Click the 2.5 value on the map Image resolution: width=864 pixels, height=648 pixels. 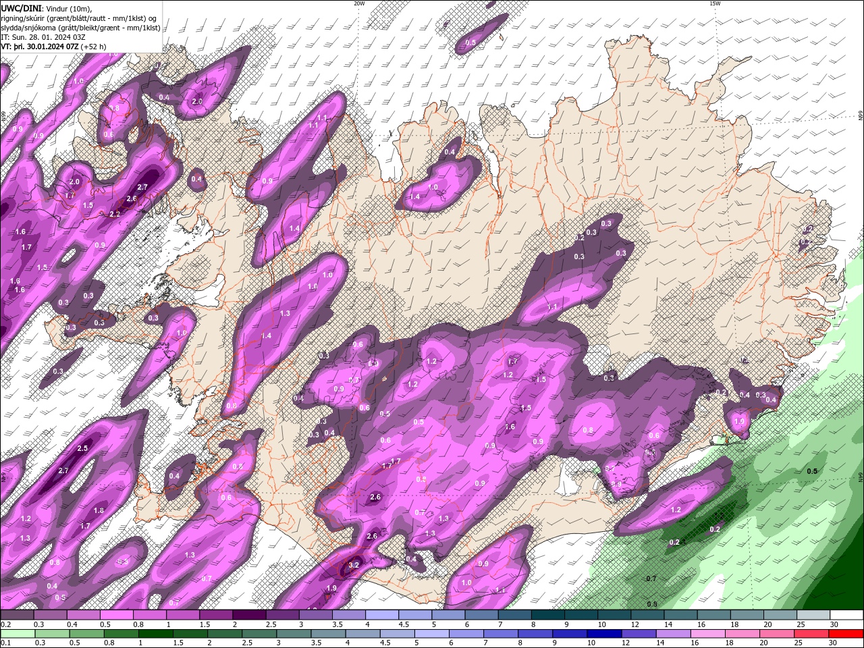tap(83, 448)
